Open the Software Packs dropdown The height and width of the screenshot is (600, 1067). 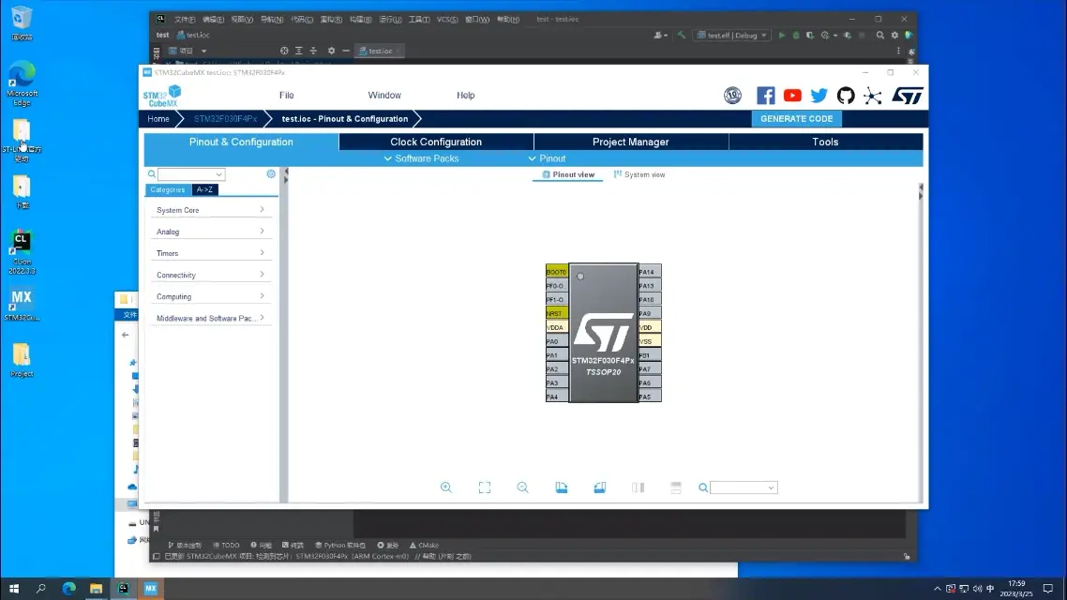click(x=422, y=158)
